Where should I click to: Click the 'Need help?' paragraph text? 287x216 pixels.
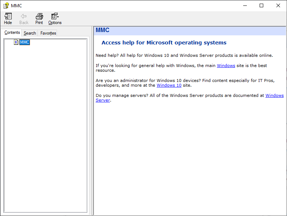point(184,55)
